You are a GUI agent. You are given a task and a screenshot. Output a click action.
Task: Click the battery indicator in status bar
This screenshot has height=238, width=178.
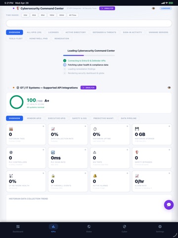coord(171,3)
